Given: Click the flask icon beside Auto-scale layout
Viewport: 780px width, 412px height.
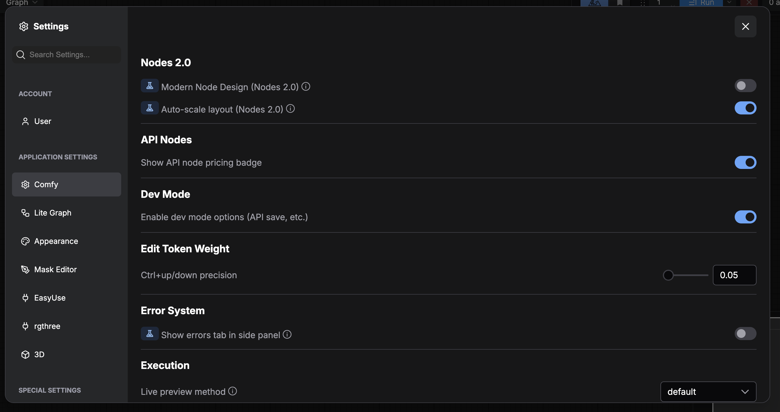Looking at the screenshot, I should (x=150, y=108).
